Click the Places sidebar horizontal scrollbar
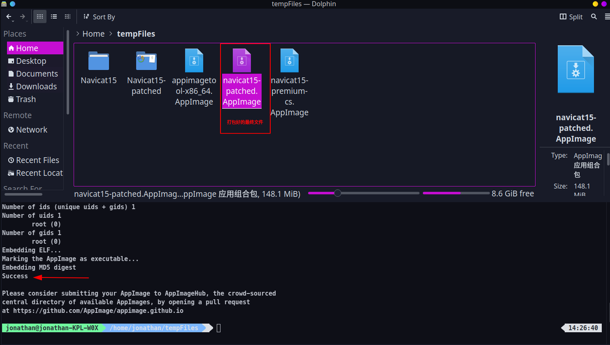Viewport: 610px width, 345px height. 23,193
